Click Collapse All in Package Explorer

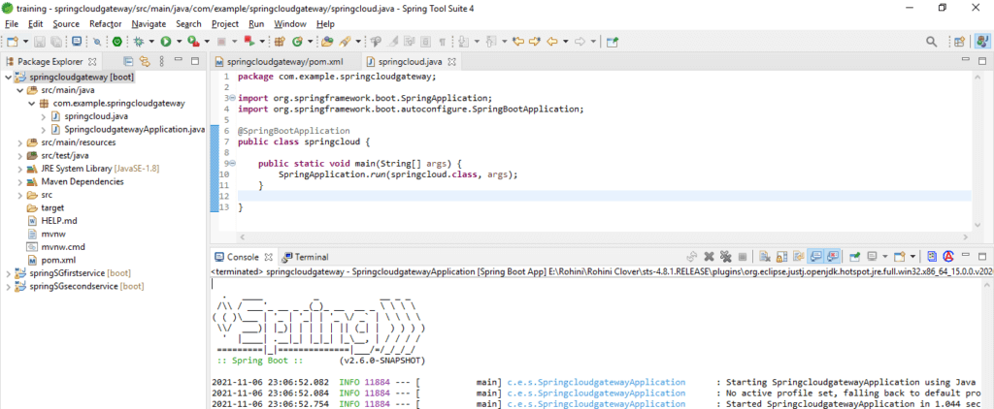[128, 61]
